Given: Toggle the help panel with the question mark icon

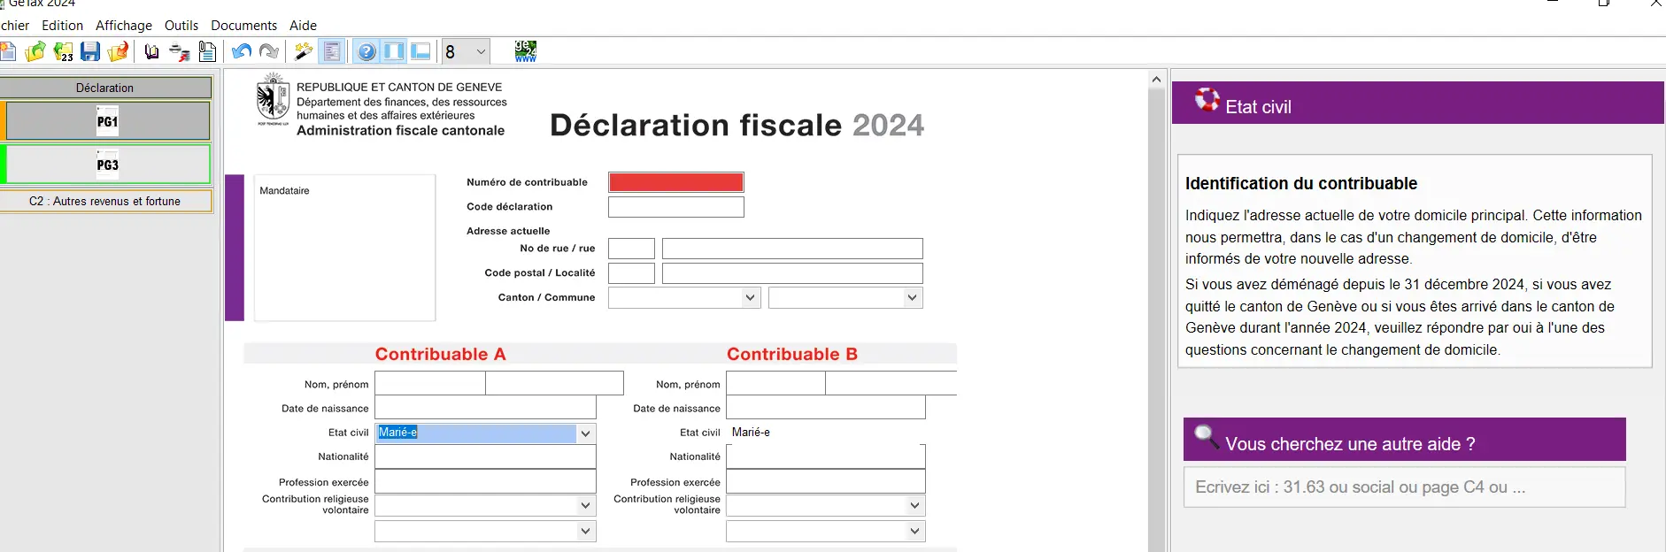Looking at the screenshot, I should point(366,51).
